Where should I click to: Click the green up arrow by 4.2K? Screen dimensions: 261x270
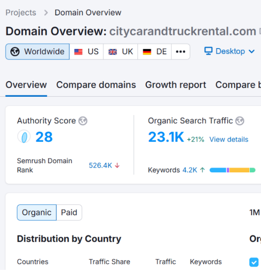(203, 170)
